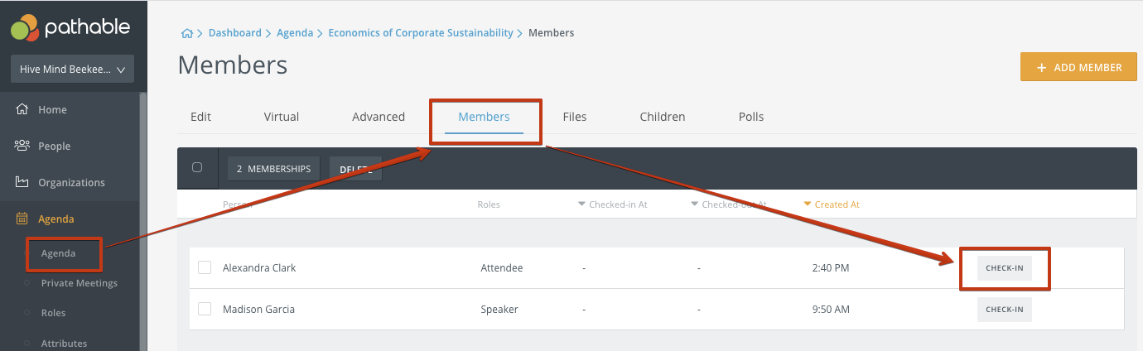This screenshot has height=351, width=1143.
Task: Check the Madison Garcia row checkbox
Action: [x=205, y=309]
